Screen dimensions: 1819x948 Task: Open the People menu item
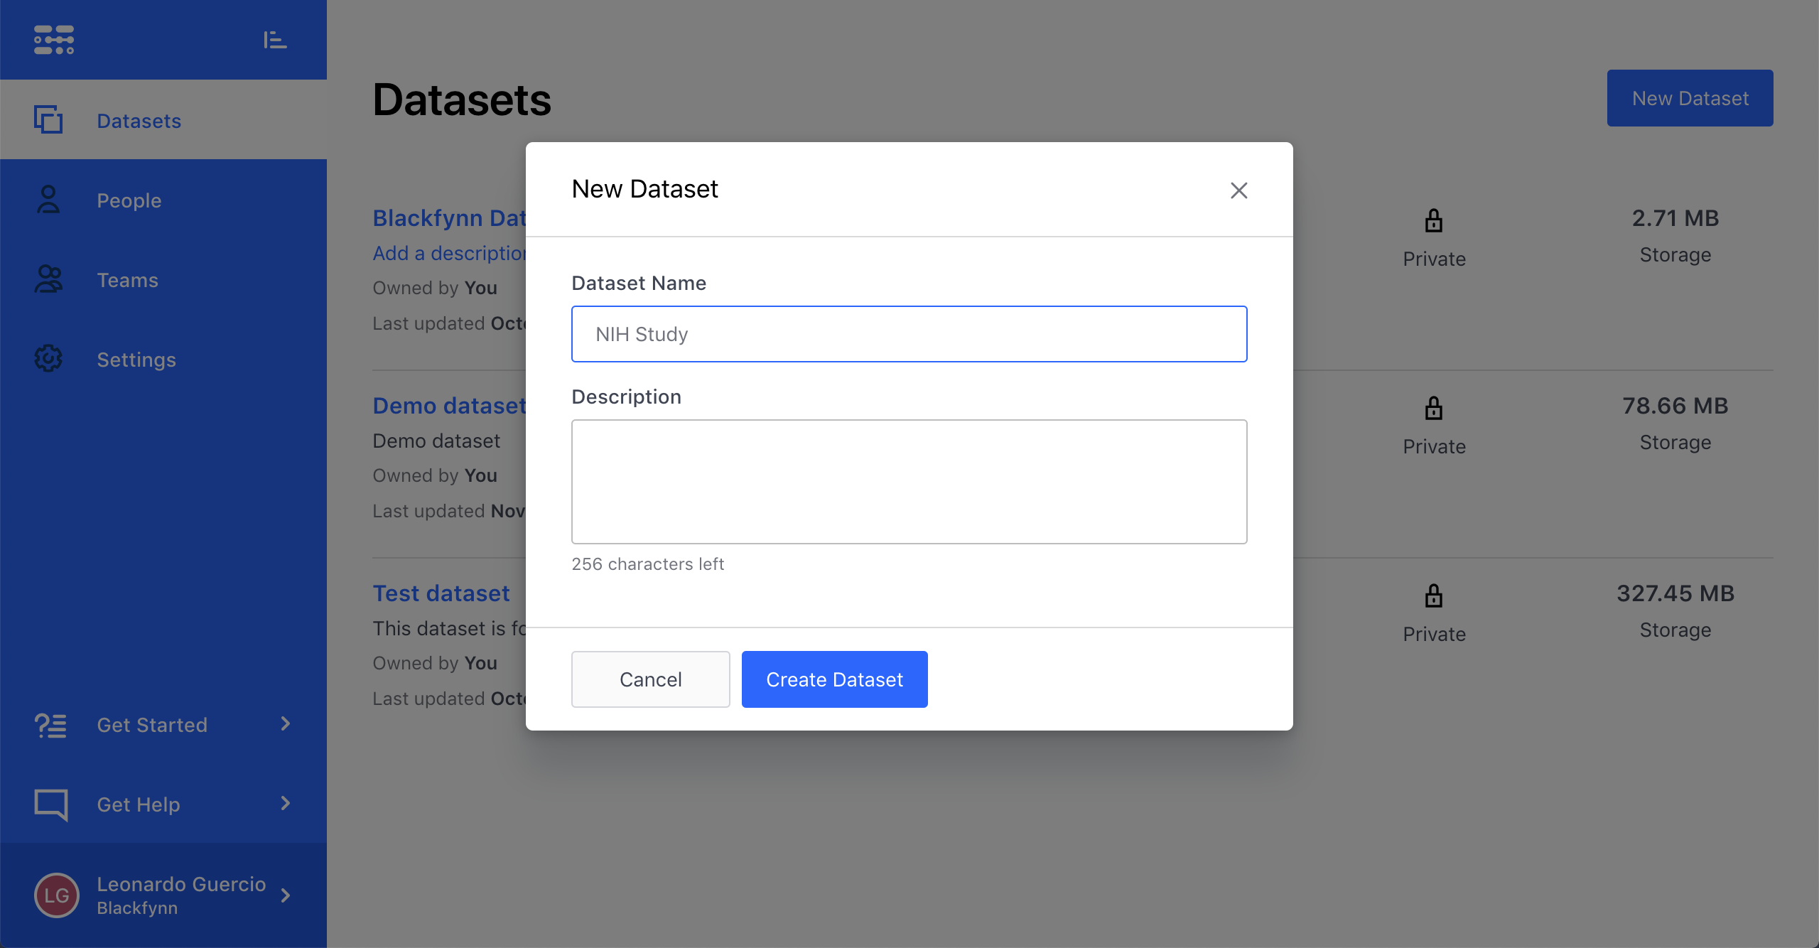(129, 200)
